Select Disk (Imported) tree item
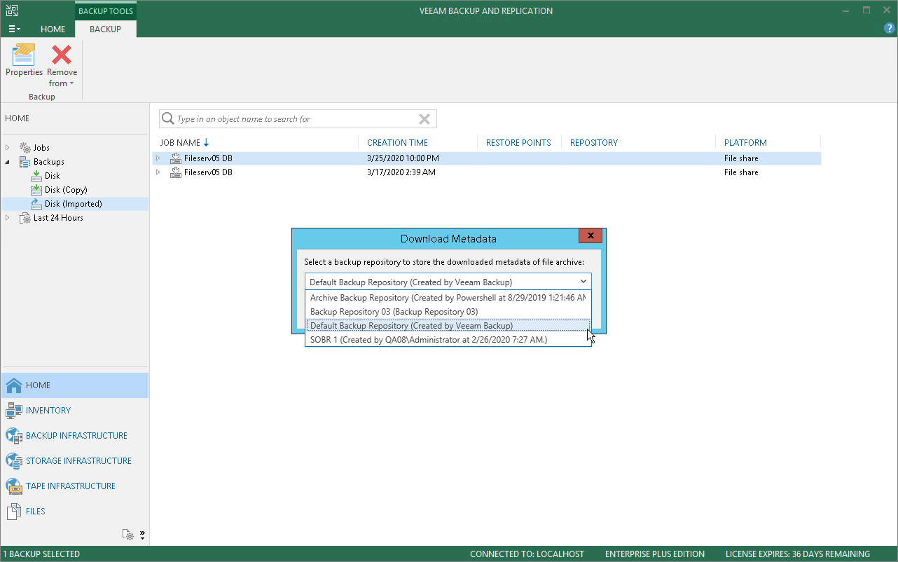This screenshot has width=898, height=562. tap(74, 204)
